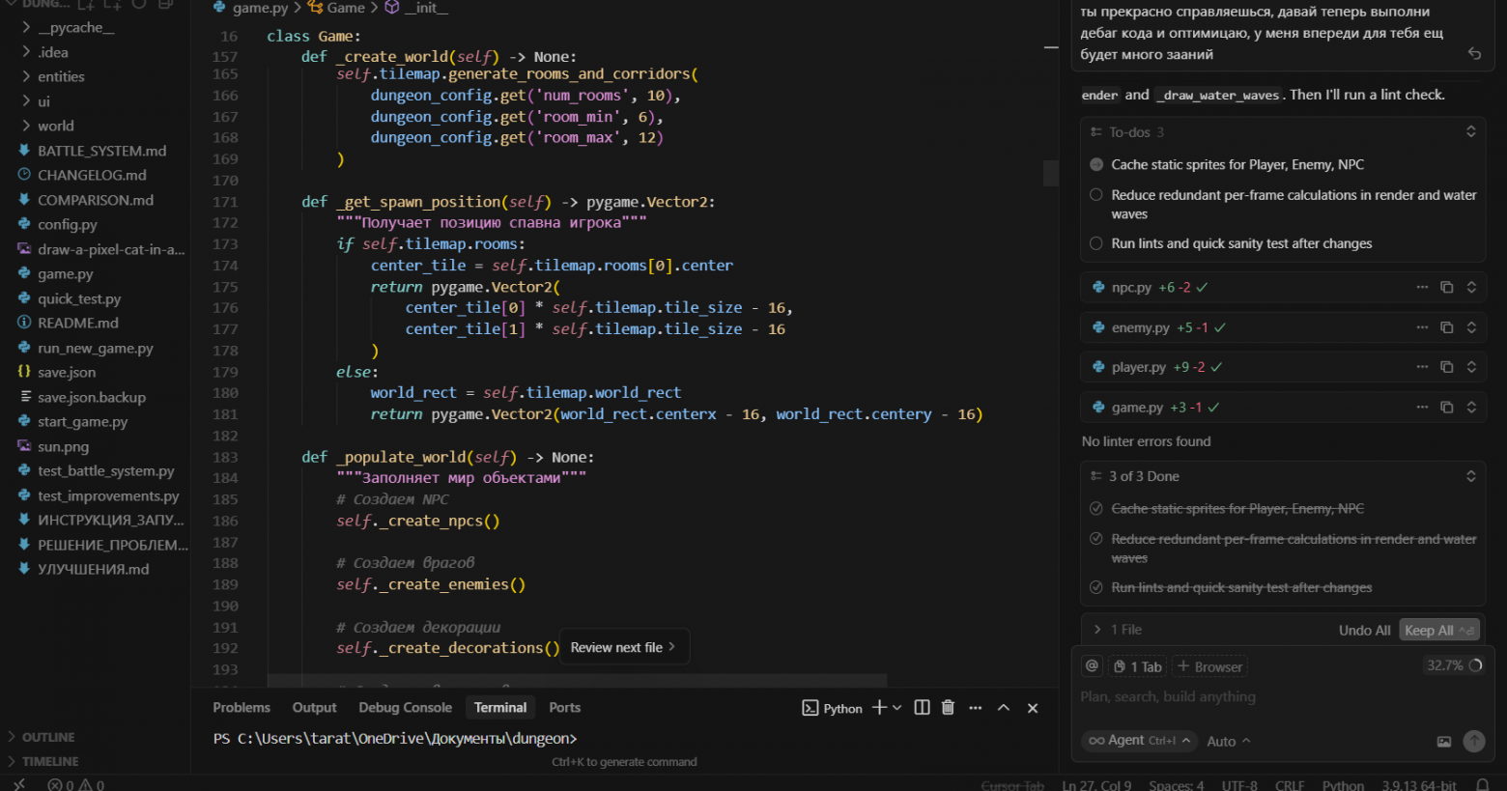The image size is (1507, 791).
Task: Toggle the 'Reduce redundant per-frame calculations' to-do
Action: click(x=1096, y=195)
